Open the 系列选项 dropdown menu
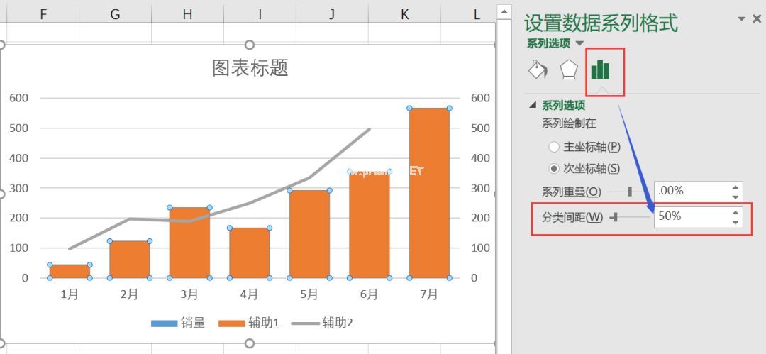 pos(579,43)
